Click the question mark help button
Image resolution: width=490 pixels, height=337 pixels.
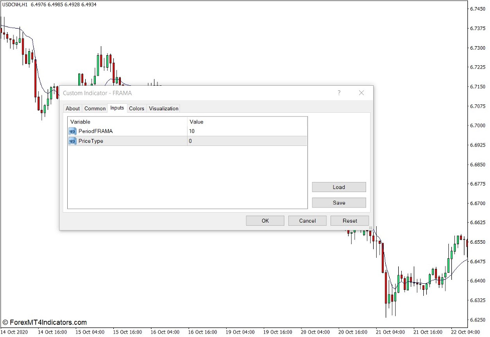[x=339, y=93]
